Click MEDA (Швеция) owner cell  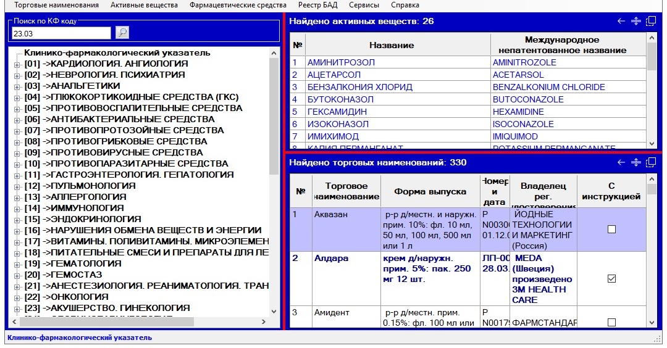[x=543, y=278]
